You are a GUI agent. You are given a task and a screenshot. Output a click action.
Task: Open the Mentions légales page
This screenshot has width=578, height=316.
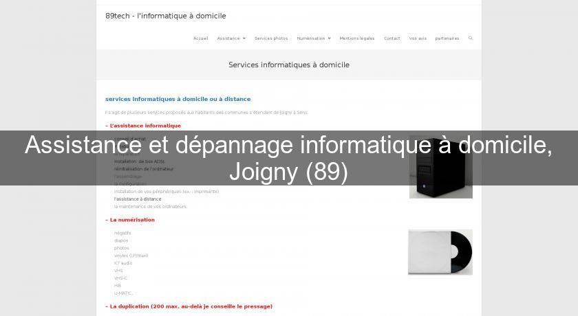pos(357,38)
